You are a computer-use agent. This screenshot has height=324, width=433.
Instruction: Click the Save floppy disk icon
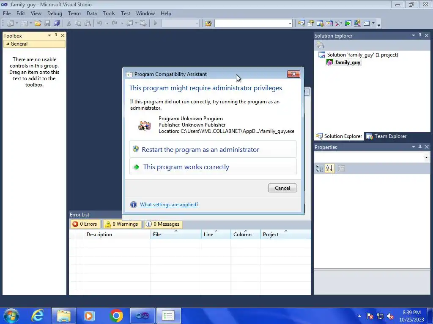point(47,24)
